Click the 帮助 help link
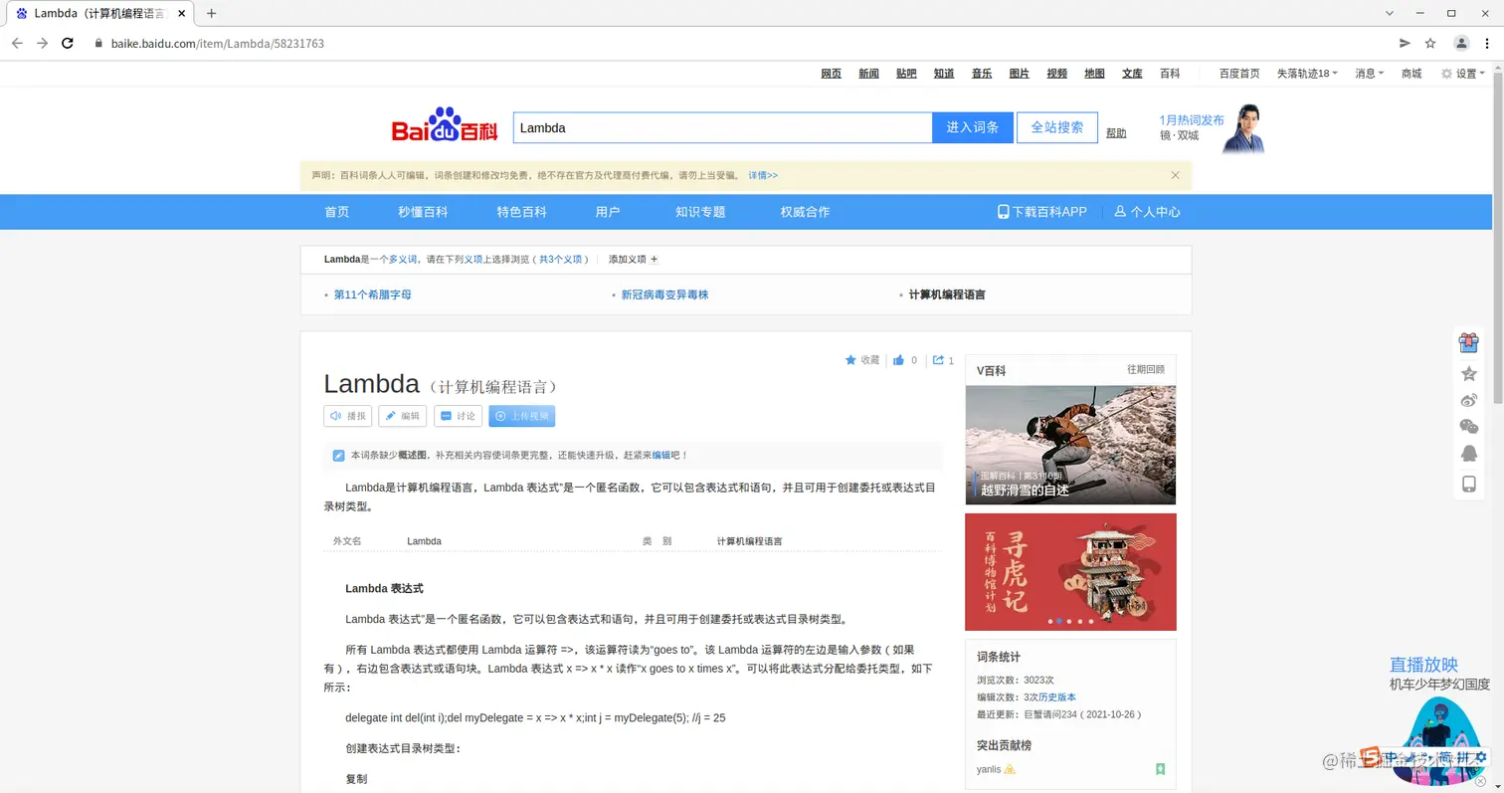This screenshot has width=1504, height=793. click(x=1116, y=133)
